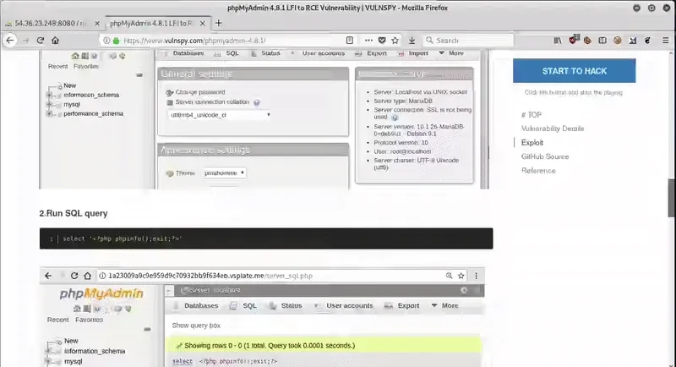Expand the mysql database tree node
The image size is (676, 367).
50,104
